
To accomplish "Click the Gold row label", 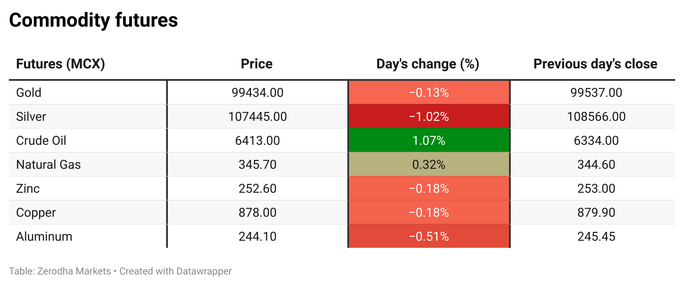I will pos(29,93).
